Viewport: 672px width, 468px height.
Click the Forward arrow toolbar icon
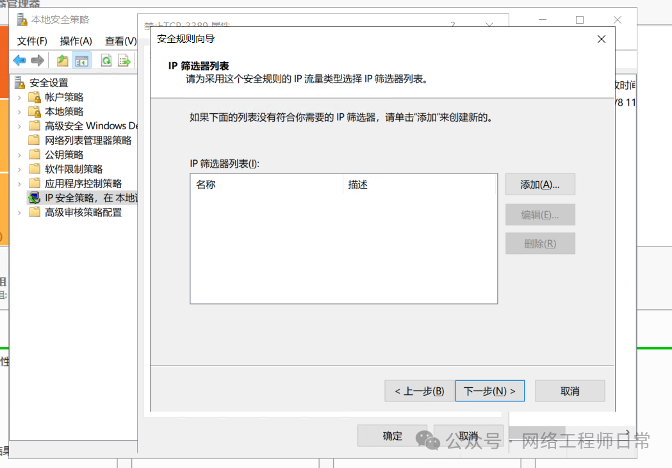(37, 61)
